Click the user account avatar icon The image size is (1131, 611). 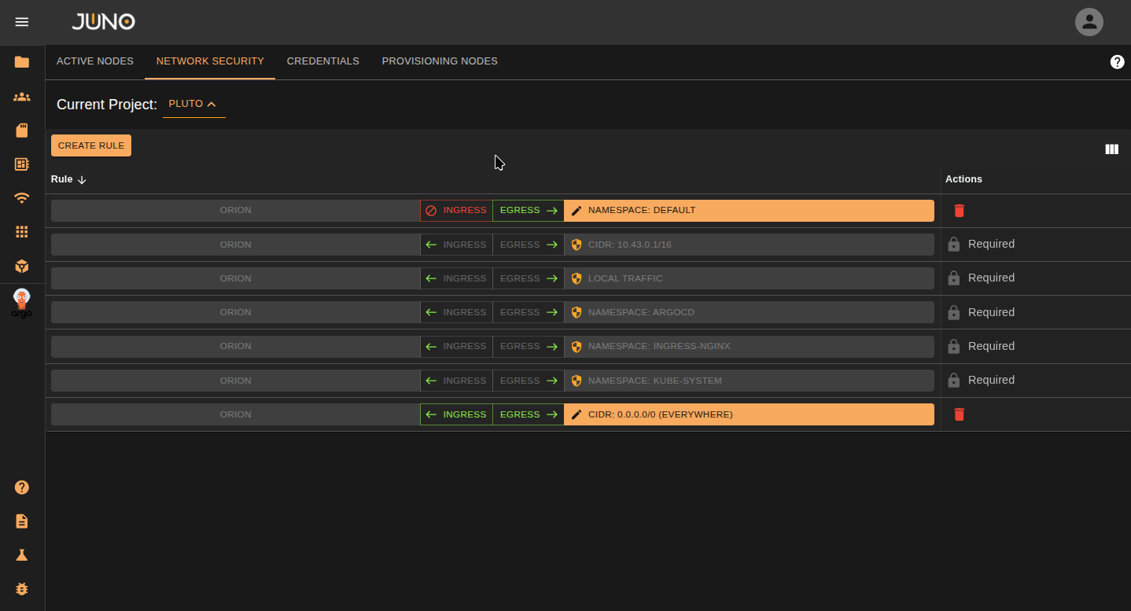1089,22
